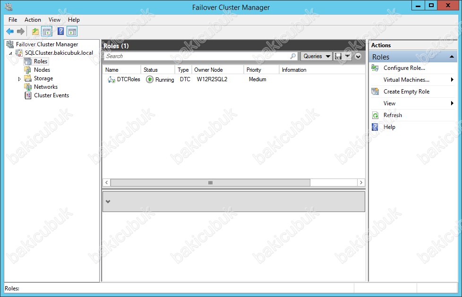The image size is (462, 297).
Task: Select the DTCRoles row name
Action: pos(128,79)
